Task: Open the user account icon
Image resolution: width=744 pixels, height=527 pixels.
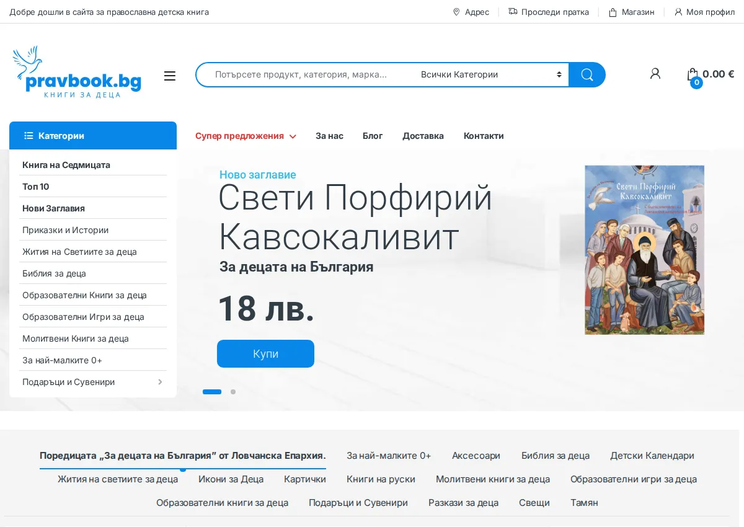Action: point(655,74)
